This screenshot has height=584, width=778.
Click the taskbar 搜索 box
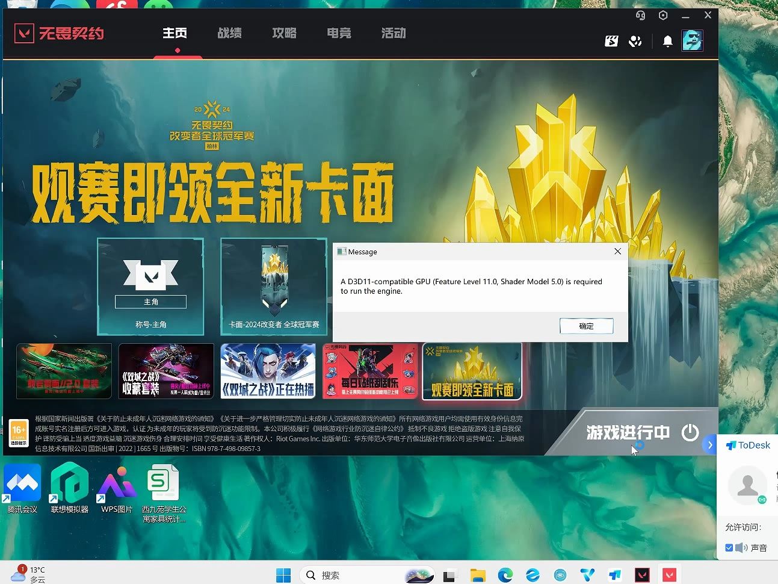click(x=367, y=575)
